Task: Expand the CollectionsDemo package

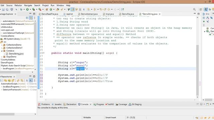Action: (2, 45)
